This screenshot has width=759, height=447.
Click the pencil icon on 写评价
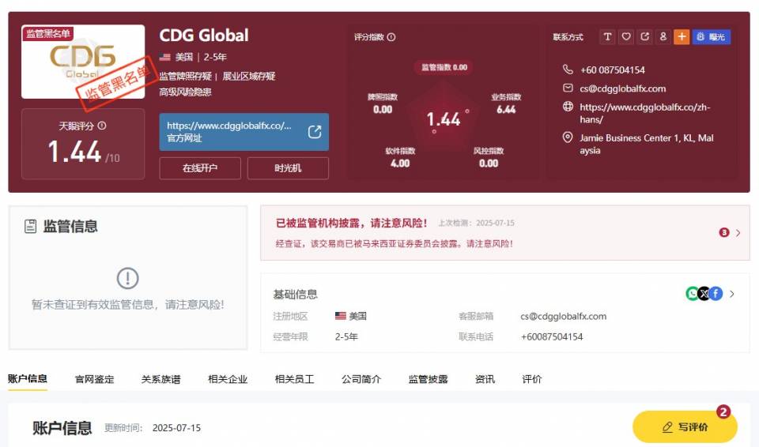tap(667, 427)
